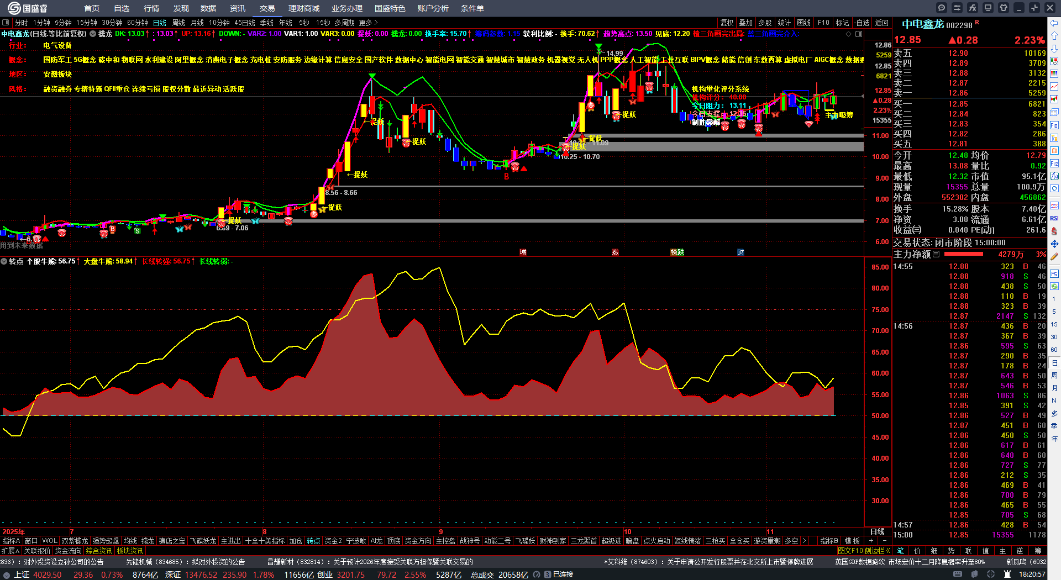This screenshot has height=580, width=1061.
Task: Click the display monitor icon in title bar
Action: tap(988, 8)
